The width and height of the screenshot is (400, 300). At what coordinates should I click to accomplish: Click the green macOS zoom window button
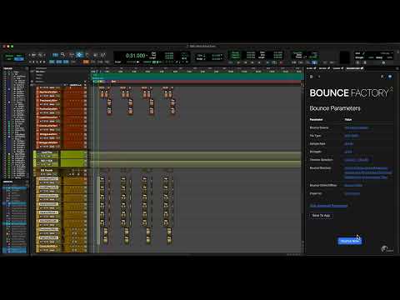tap(12, 46)
